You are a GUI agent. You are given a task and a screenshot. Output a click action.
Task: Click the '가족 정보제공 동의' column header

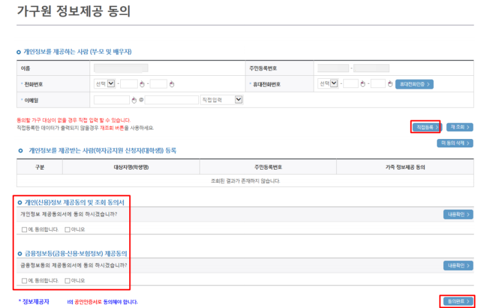(x=405, y=167)
